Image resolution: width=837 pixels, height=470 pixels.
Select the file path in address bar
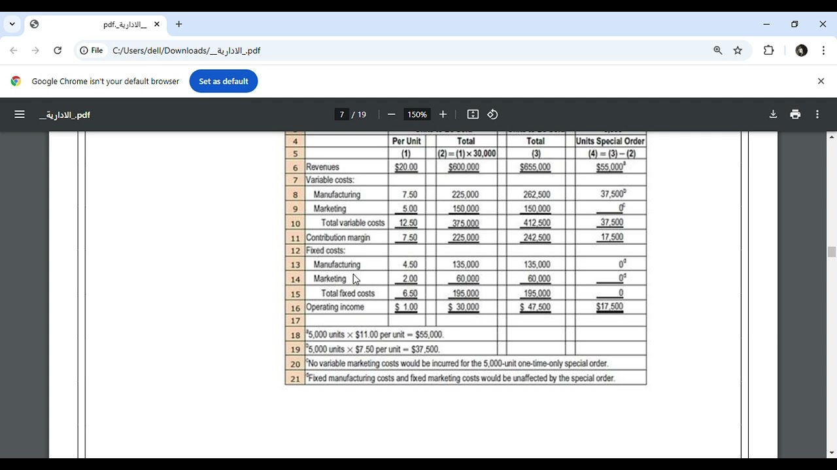(x=186, y=50)
